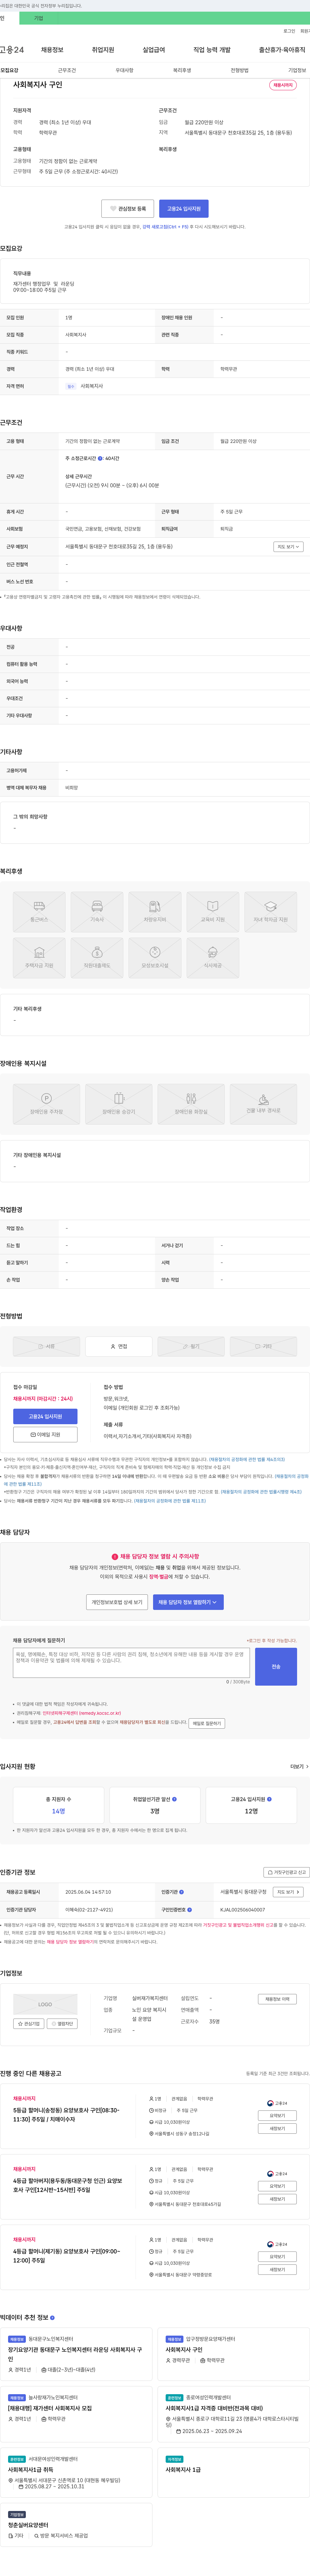Click the 채용정보 더보 button
310x2576 pixels.
[x=277, y=1999]
